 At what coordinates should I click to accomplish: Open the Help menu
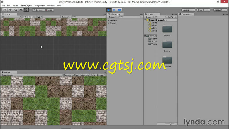tap(59, 5)
